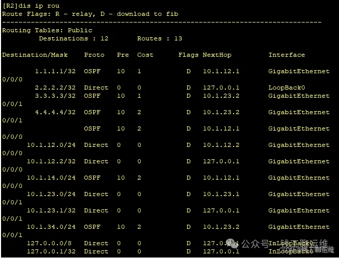Click next hop 10.1.12.2 of 10.1.12.0/24
Image resolution: width=339 pixels, height=258 pixels.
[221, 145]
